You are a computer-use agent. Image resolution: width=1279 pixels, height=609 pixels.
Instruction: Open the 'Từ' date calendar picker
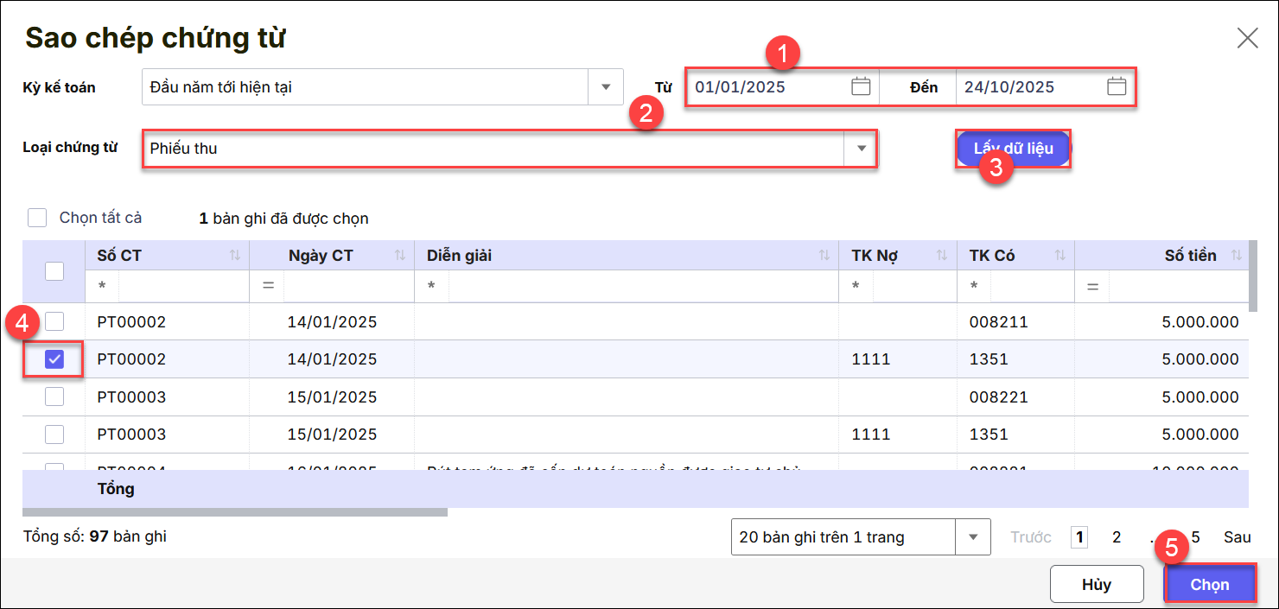coord(860,86)
